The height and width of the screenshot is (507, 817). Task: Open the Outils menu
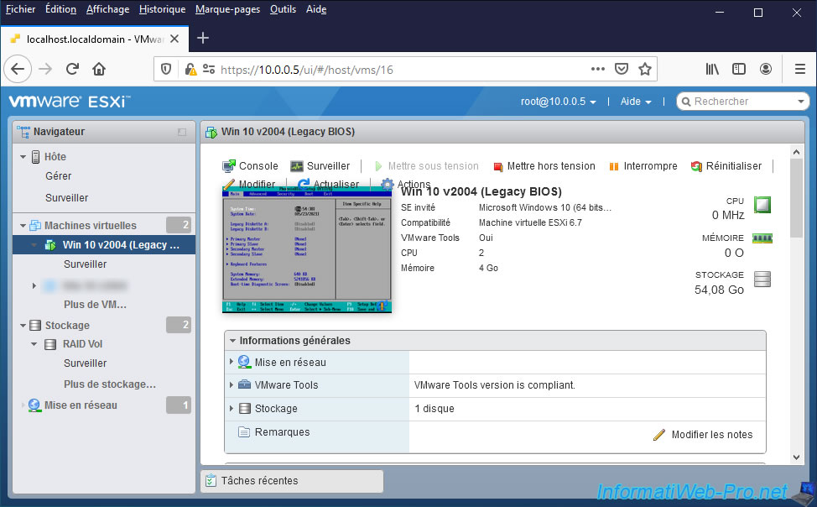point(283,9)
